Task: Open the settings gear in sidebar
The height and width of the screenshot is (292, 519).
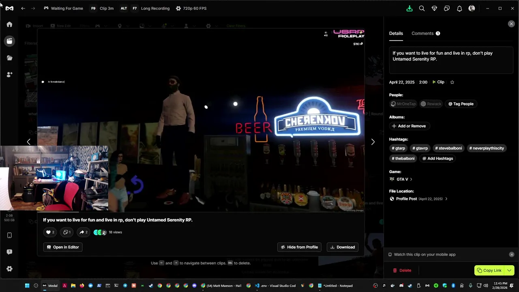Action: click(x=9, y=268)
